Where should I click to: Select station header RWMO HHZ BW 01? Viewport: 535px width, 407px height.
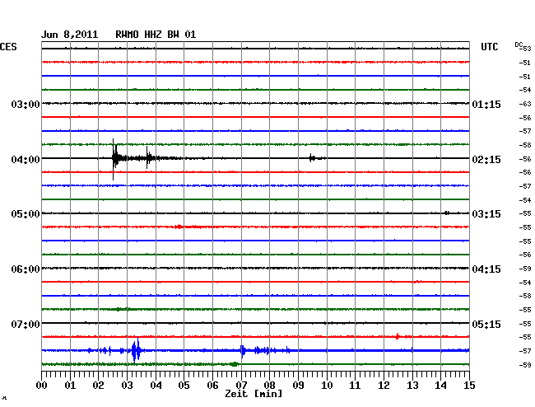(156, 35)
